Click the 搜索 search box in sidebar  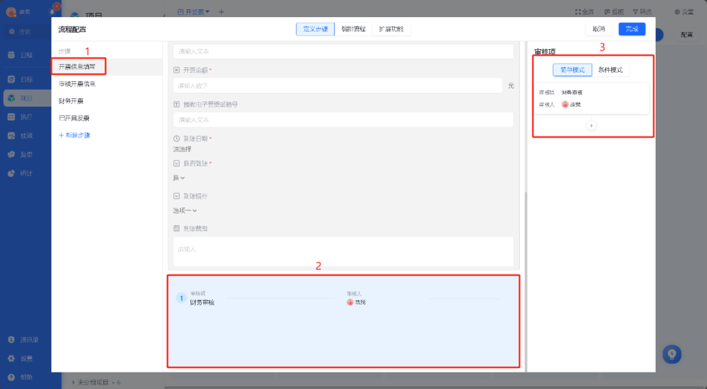[x=27, y=31]
